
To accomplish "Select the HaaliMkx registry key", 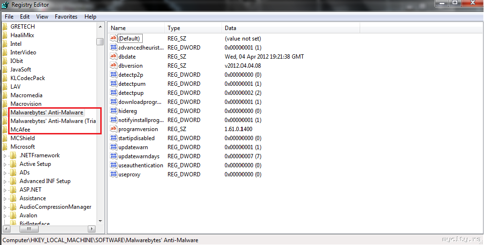I will point(22,35).
